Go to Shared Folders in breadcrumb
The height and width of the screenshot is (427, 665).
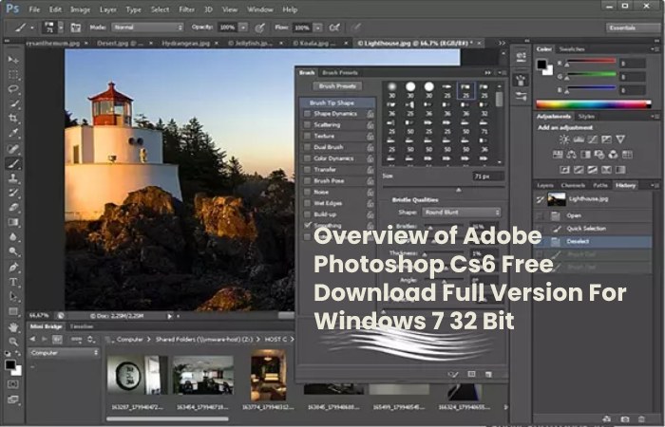tap(203, 340)
